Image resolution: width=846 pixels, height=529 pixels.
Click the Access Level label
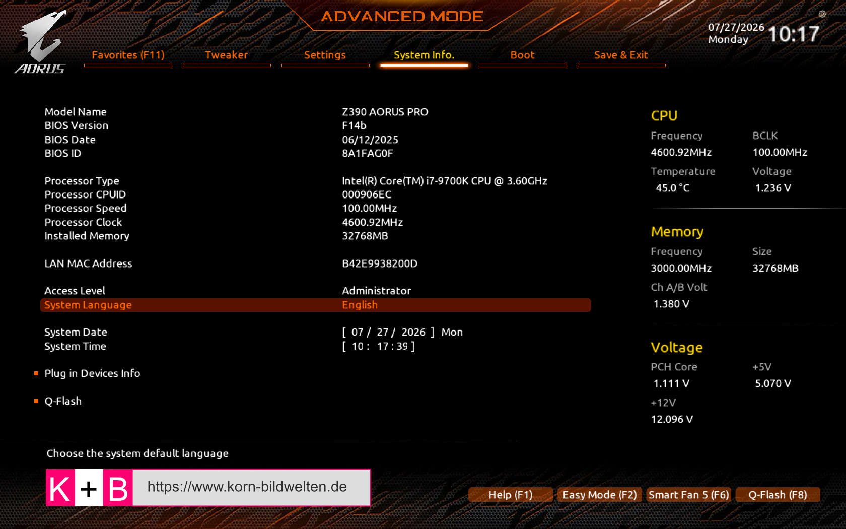(75, 291)
